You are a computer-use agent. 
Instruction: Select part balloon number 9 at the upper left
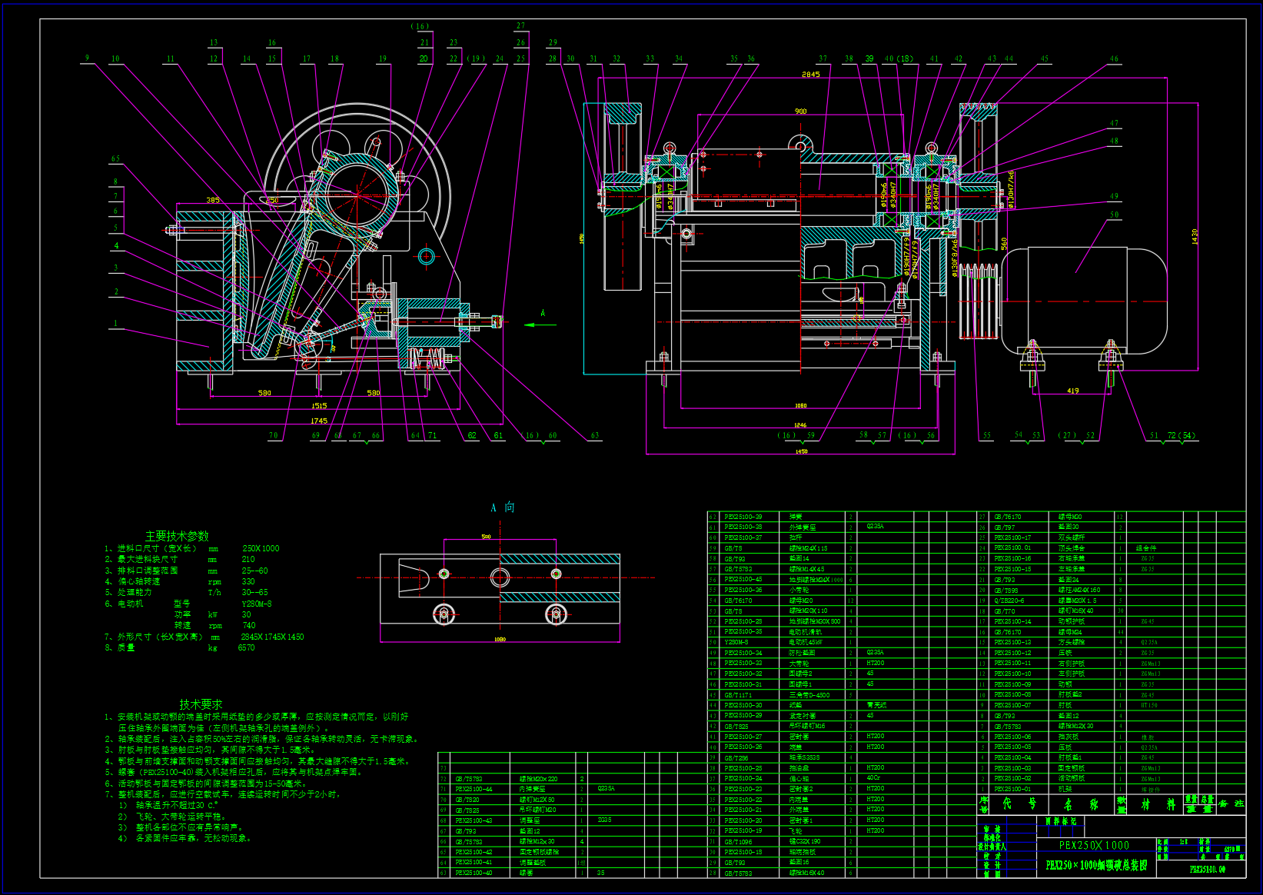tap(87, 58)
